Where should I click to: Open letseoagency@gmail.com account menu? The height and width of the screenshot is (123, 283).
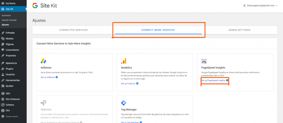point(260,6)
